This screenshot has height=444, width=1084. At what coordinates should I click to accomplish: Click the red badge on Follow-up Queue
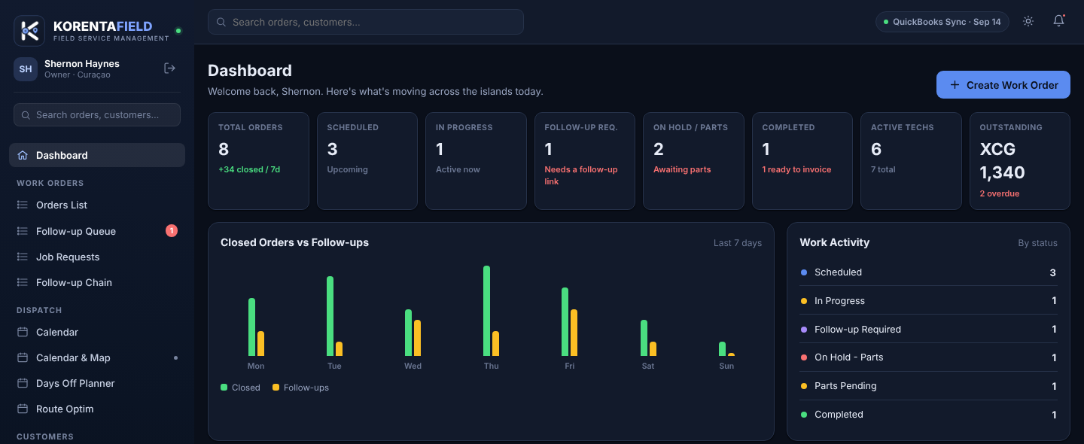pyautogui.click(x=172, y=231)
